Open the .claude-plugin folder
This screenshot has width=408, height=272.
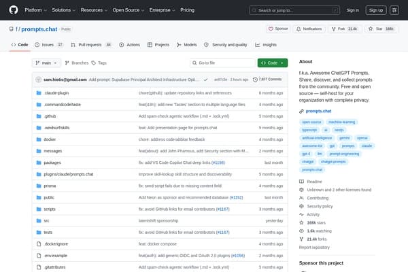coord(56,93)
